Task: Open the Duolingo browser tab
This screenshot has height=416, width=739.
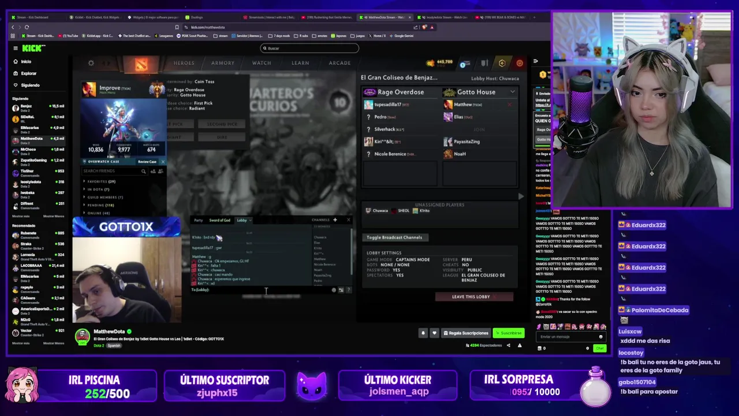Action: click(196, 17)
